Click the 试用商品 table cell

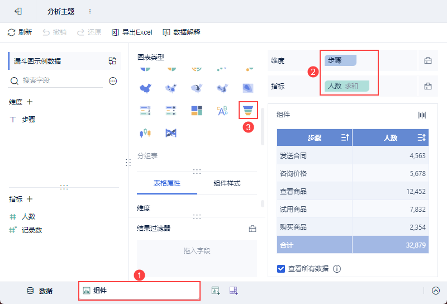[315, 210]
